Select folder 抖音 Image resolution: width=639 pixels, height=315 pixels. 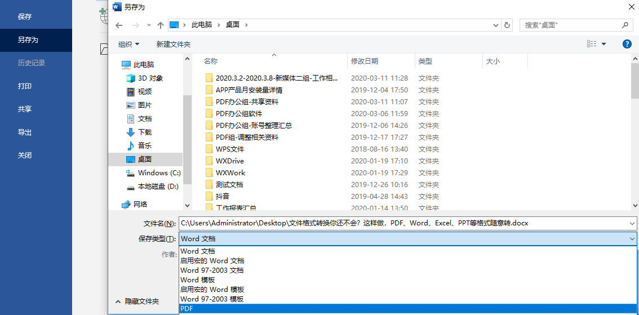[x=218, y=197]
